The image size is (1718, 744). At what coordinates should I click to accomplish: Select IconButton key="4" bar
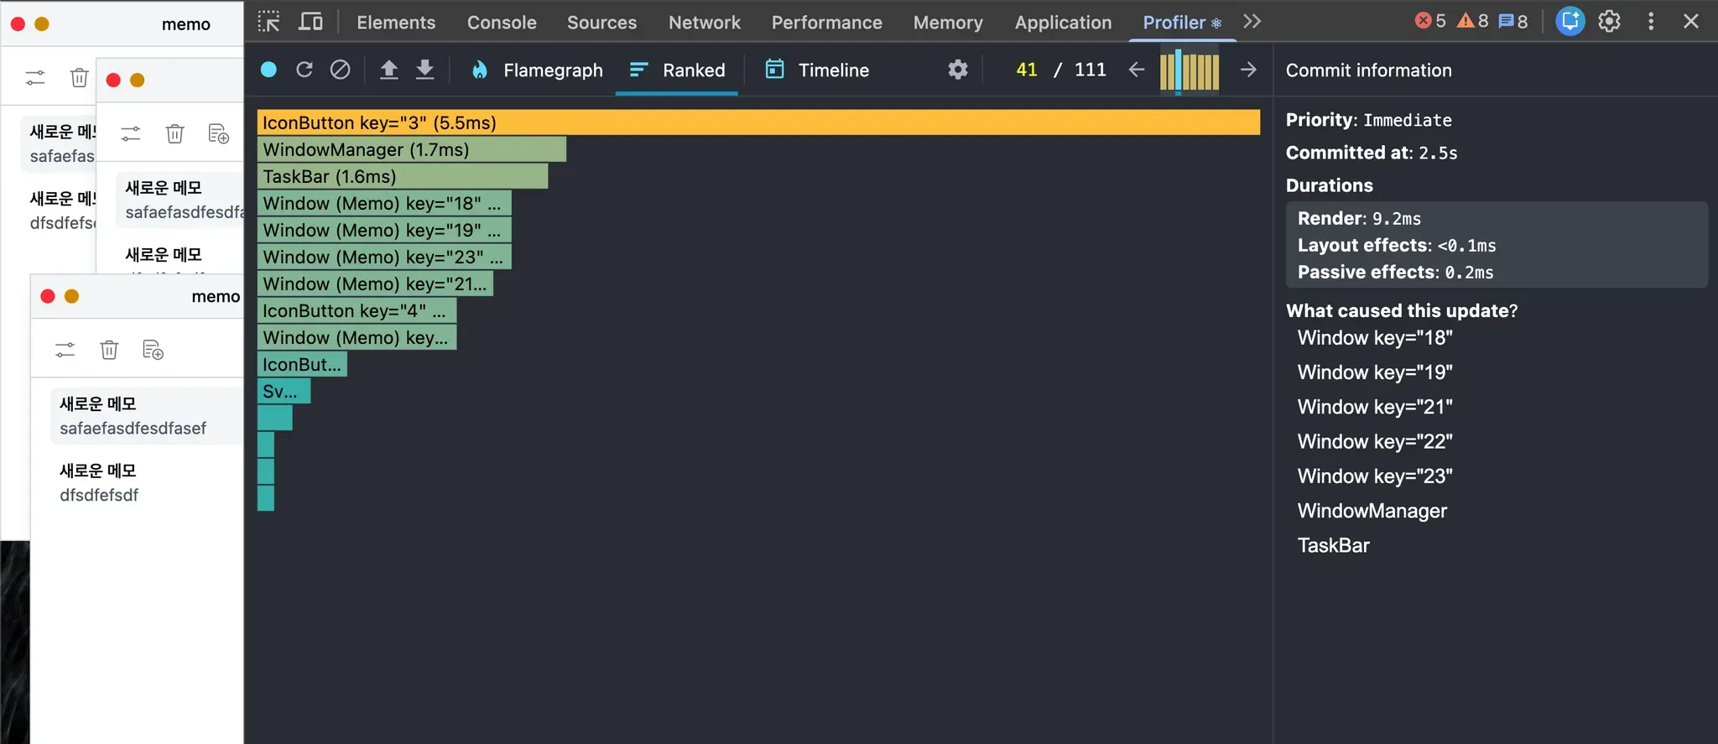357,310
